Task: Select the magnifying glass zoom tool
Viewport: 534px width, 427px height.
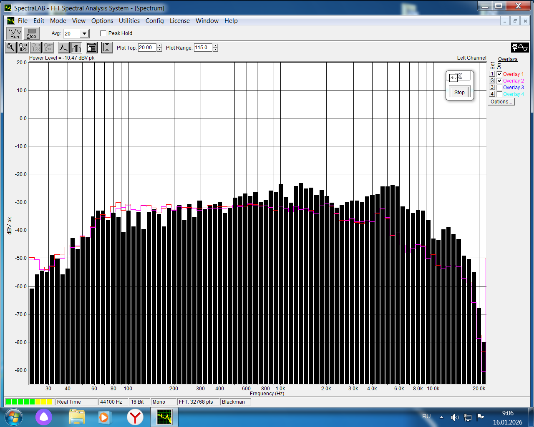Action: [10, 48]
